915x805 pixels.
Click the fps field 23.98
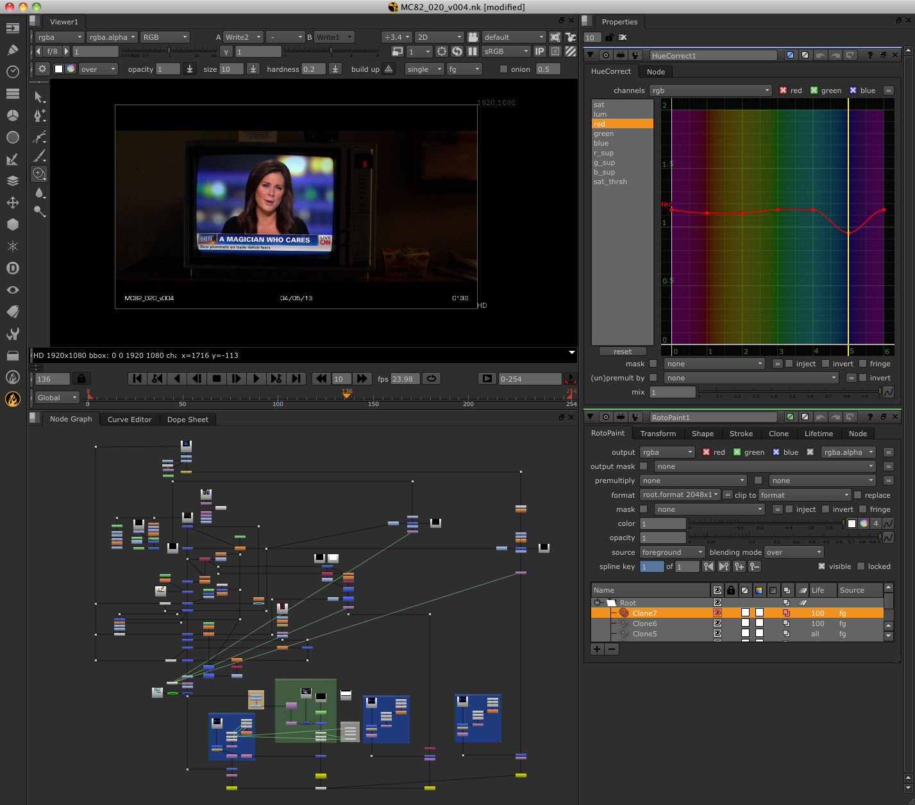405,379
